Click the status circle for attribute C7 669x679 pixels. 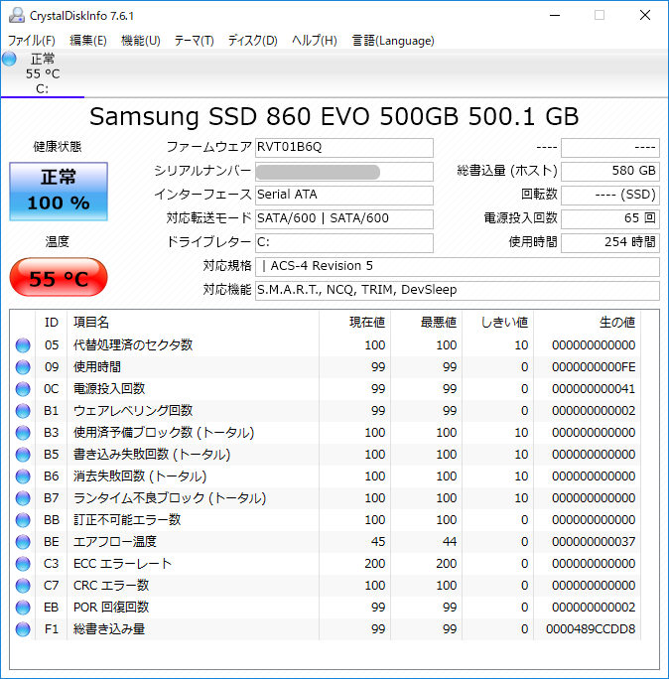click(x=23, y=586)
